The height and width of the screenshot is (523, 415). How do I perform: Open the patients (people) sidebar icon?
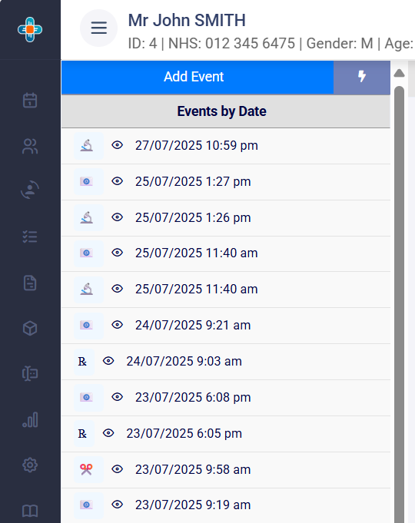click(30, 146)
